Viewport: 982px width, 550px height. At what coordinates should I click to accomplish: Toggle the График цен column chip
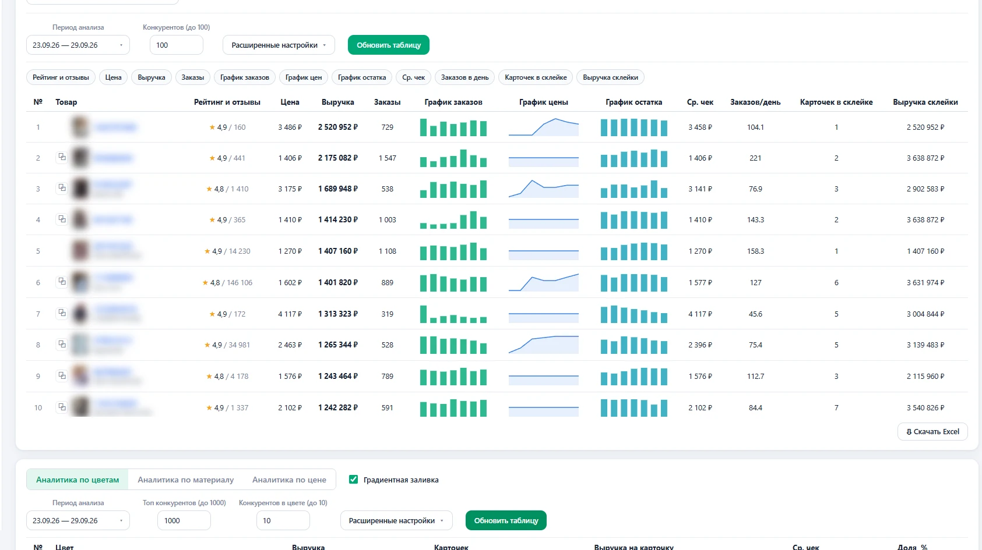tap(304, 77)
